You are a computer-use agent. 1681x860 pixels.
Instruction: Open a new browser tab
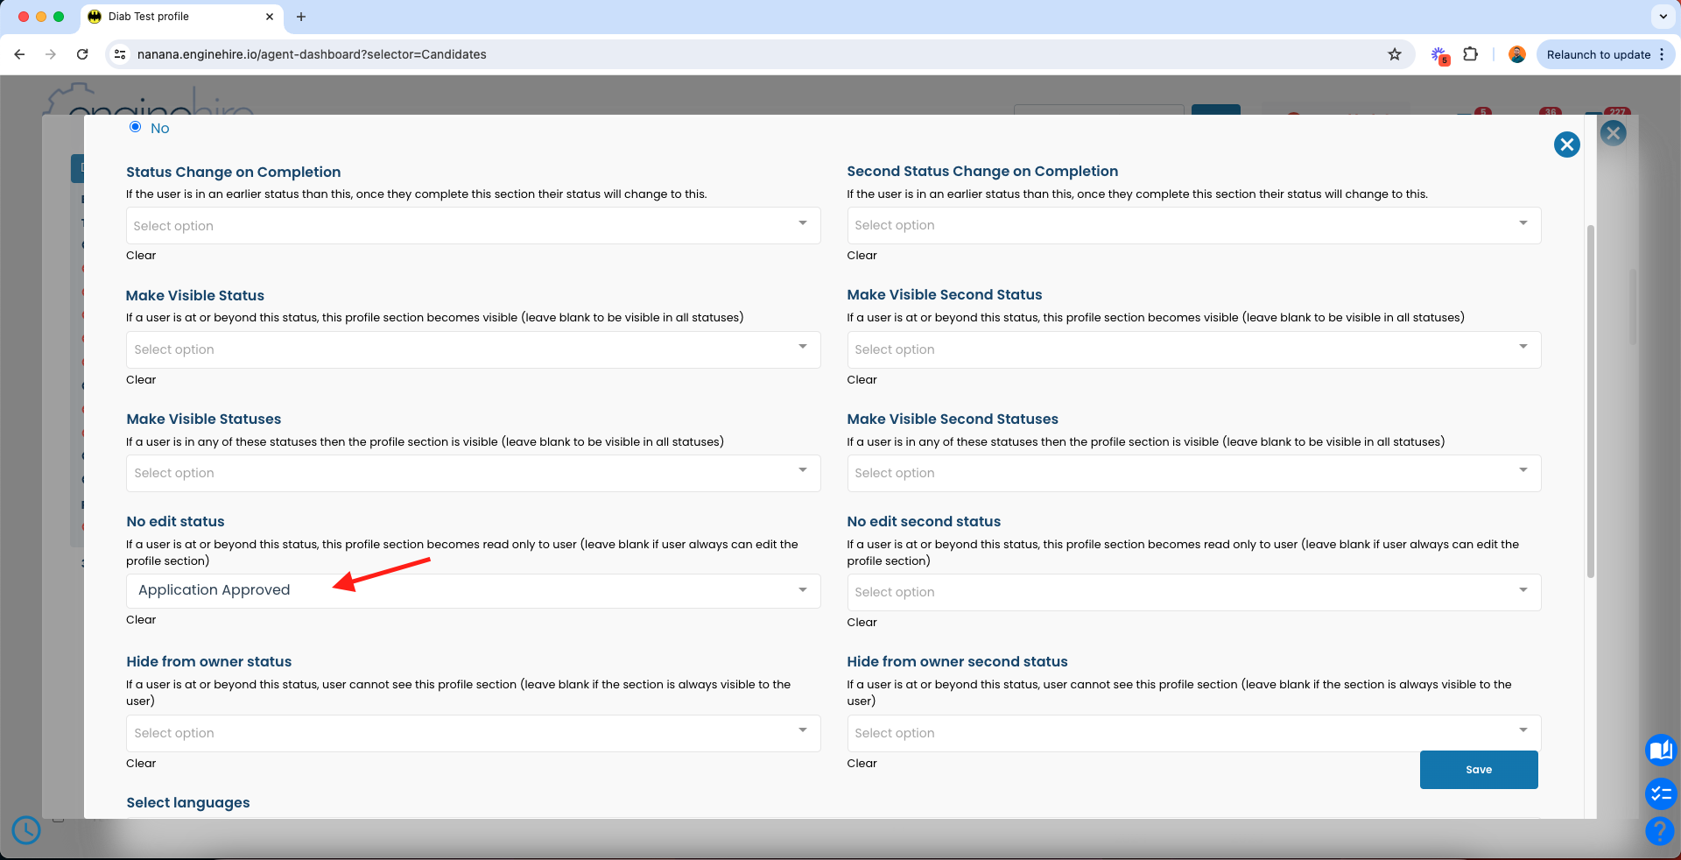301,17
